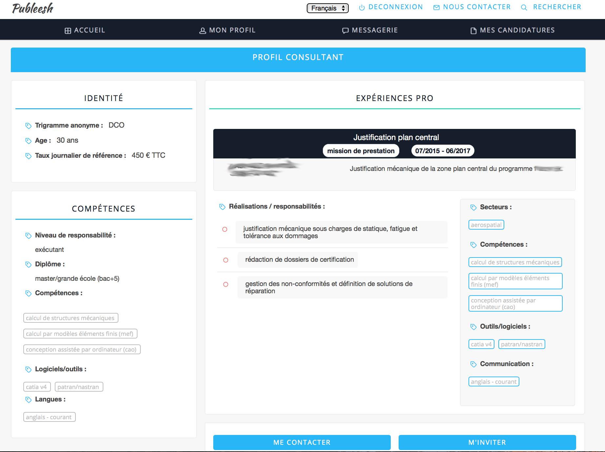Click the tag icon beside Secteurs
605x452 pixels.
(x=473, y=207)
